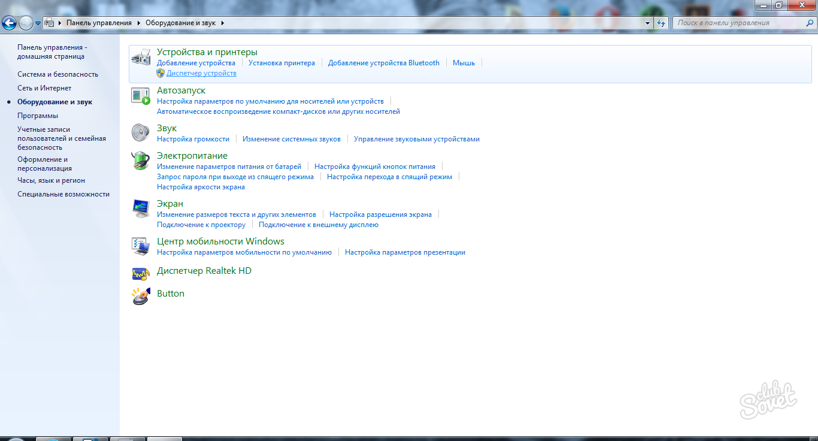The width and height of the screenshot is (818, 441).
Task: Open the Диспетчер Realtek HD icon
Action: pos(141,274)
